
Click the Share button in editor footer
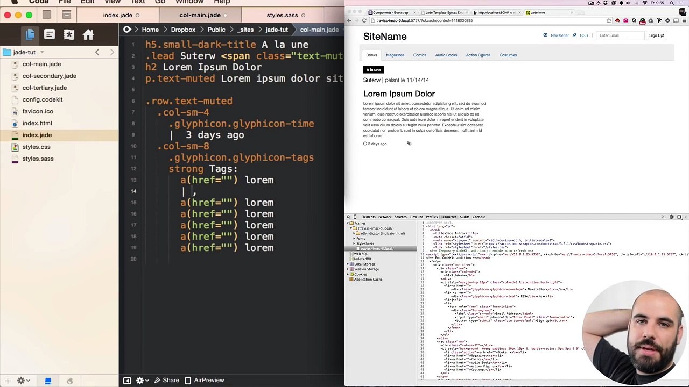click(166, 381)
